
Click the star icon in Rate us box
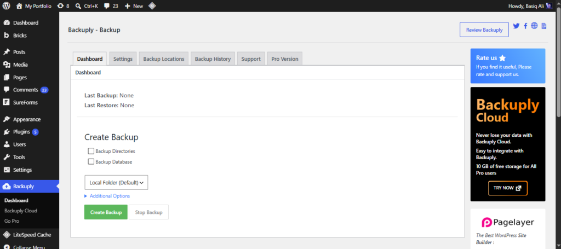click(x=502, y=58)
